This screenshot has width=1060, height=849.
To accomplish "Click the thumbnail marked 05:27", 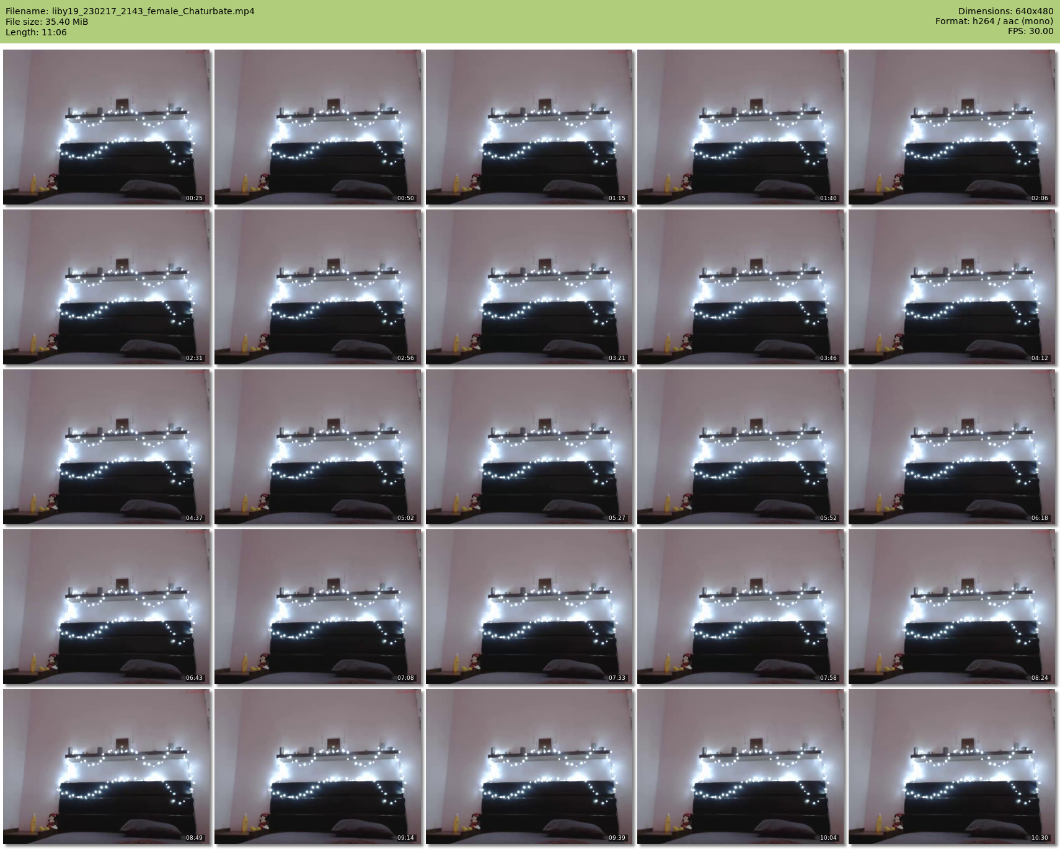I will tap(529, 447).
